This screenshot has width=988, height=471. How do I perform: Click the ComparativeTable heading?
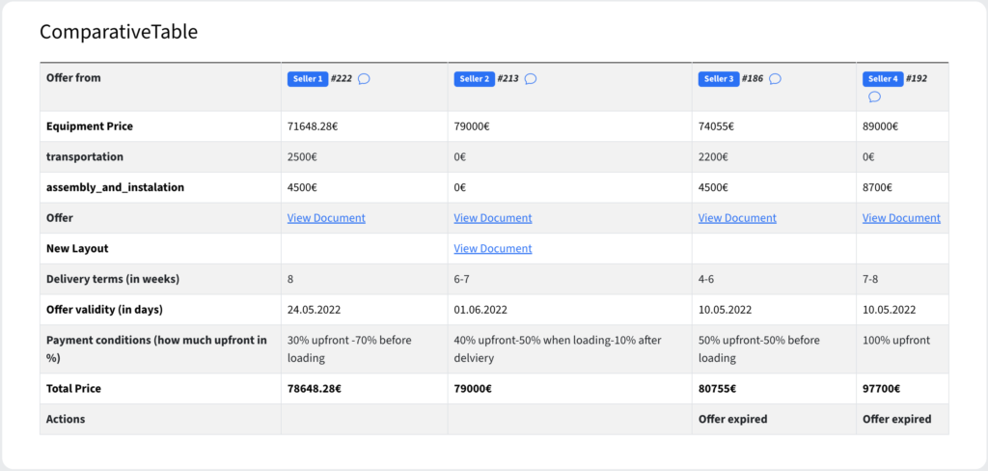coord(119,32)
